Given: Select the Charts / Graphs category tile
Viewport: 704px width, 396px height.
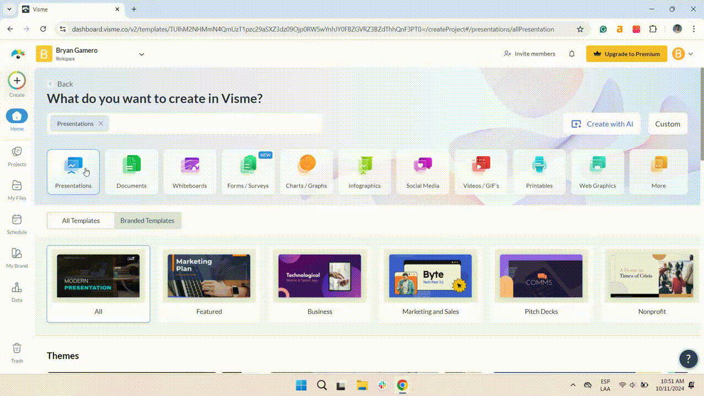Looking at the screenshot, I should [x=306, y=172].
